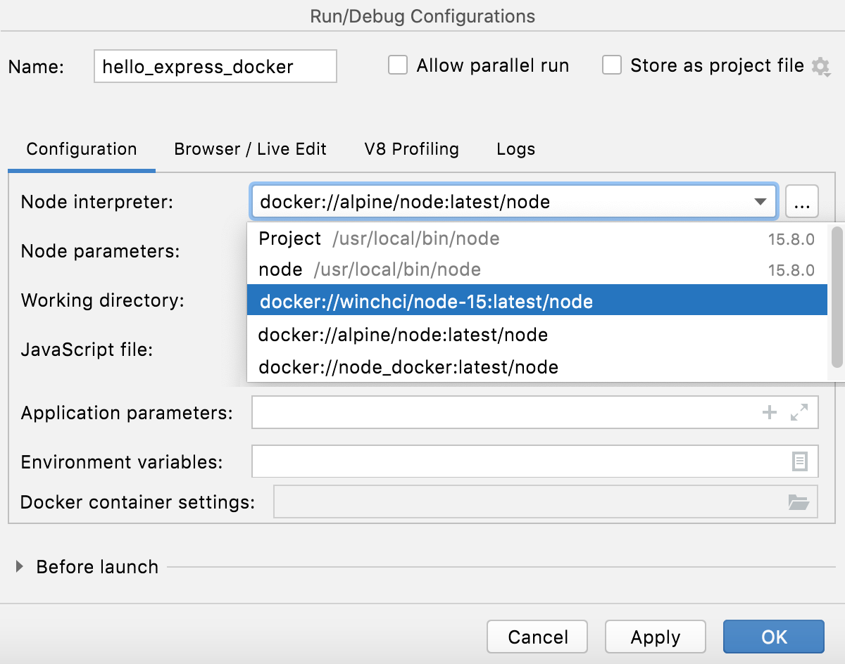Open settings via the gear icon beside Store as project file
This screenshot has width=845, height=664.
(822, 67)
